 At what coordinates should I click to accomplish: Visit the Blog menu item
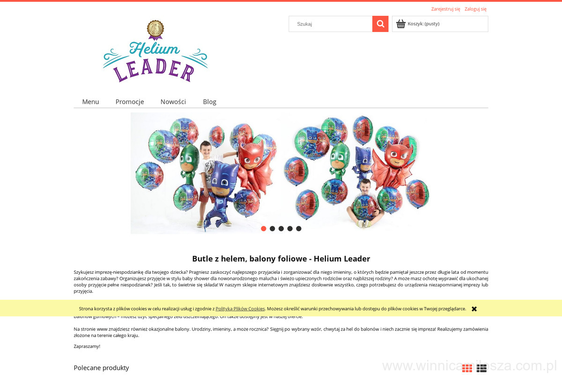pos(209,102)
